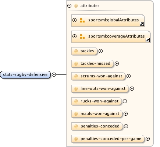Collapse the stats-rugby-defensive node
The image size is (160, 147).
point(54,74)
